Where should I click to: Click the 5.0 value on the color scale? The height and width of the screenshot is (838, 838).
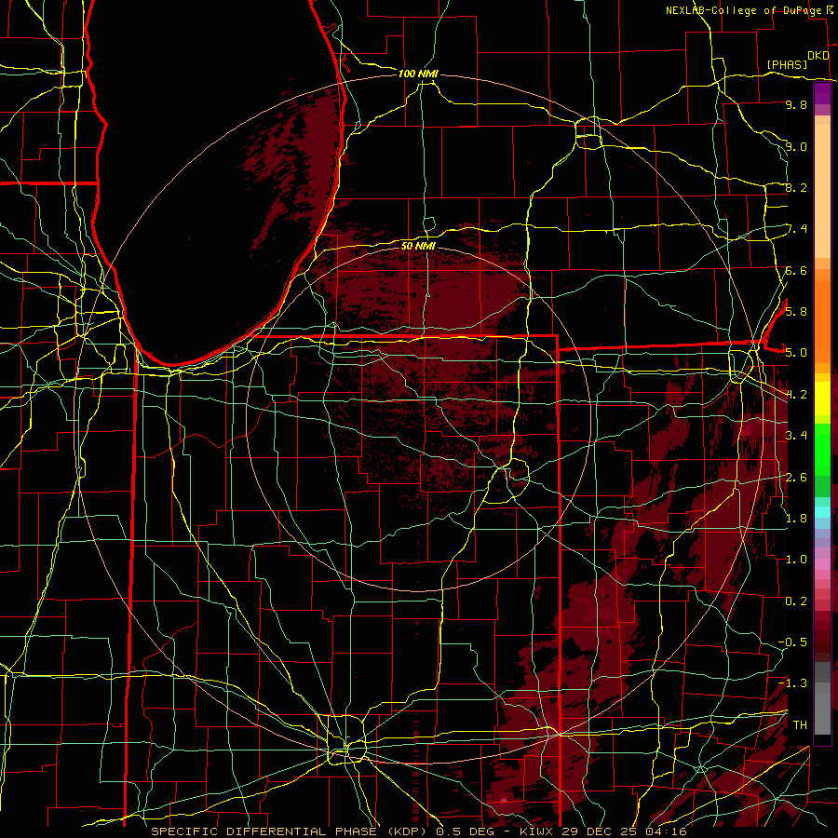click(x=796, y=353)
